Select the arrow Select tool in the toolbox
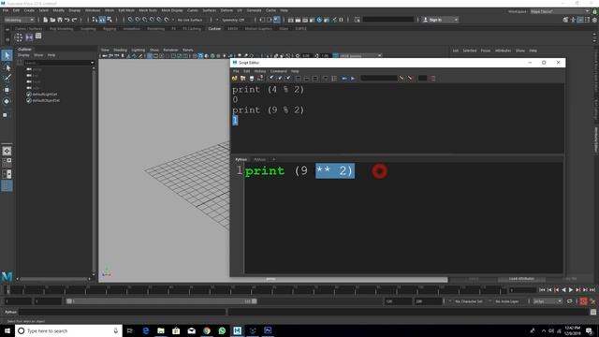This screenshot has width=599, height=337. click(x=7, y=56)
